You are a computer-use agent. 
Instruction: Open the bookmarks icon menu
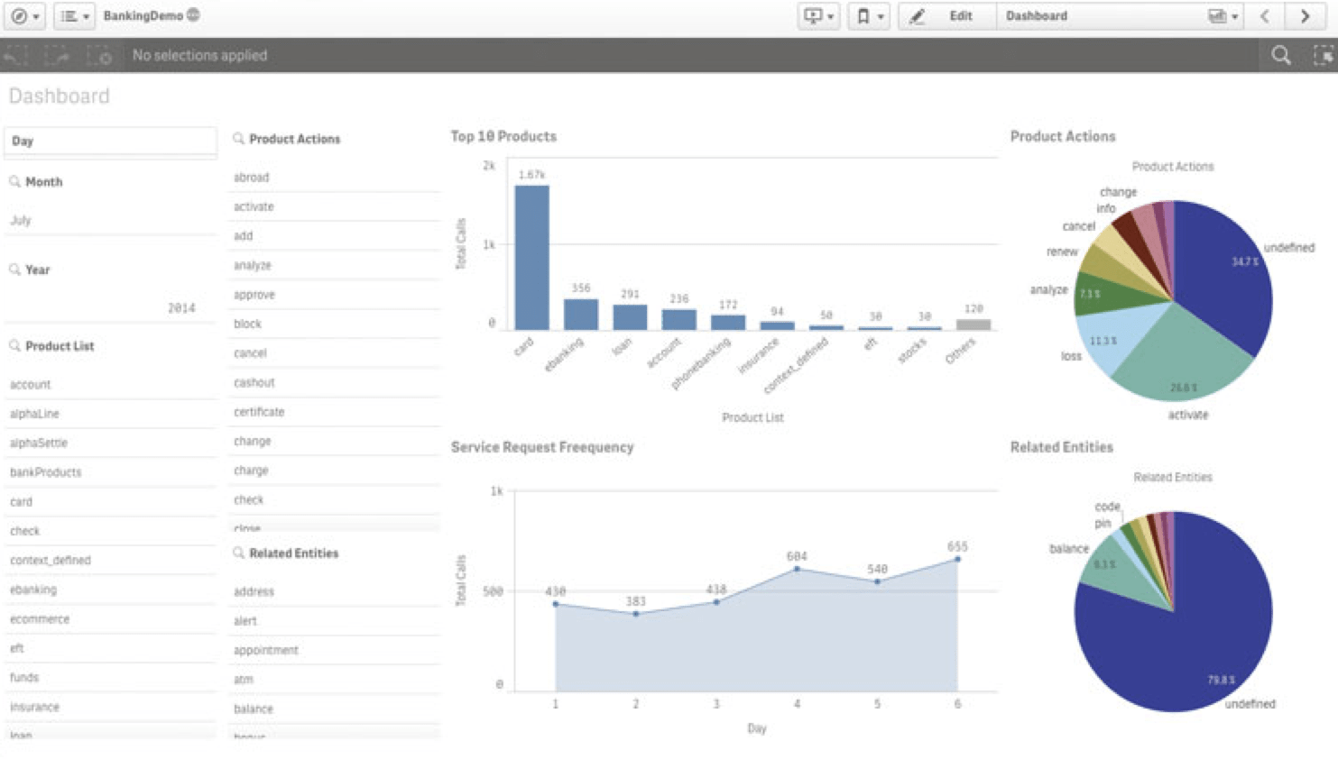point(863,16)
